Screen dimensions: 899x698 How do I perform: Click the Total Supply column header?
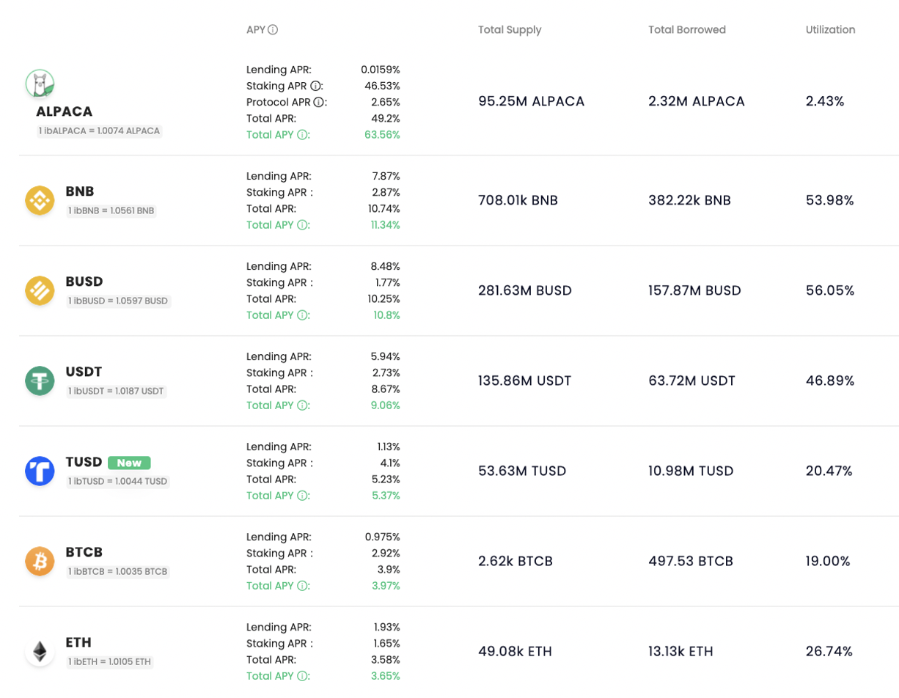[x=510, y=30]
